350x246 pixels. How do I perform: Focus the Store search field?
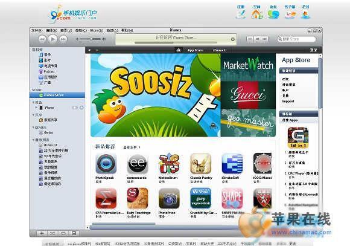coord(296,39)
